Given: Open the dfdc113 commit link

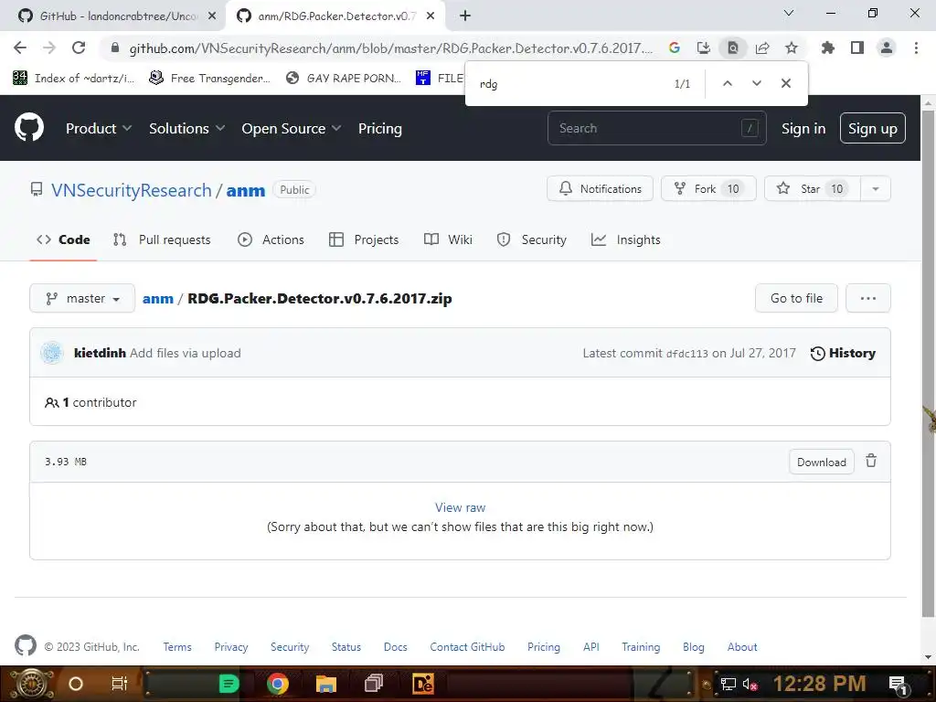Looking at the screenshot, I should 687,354.
